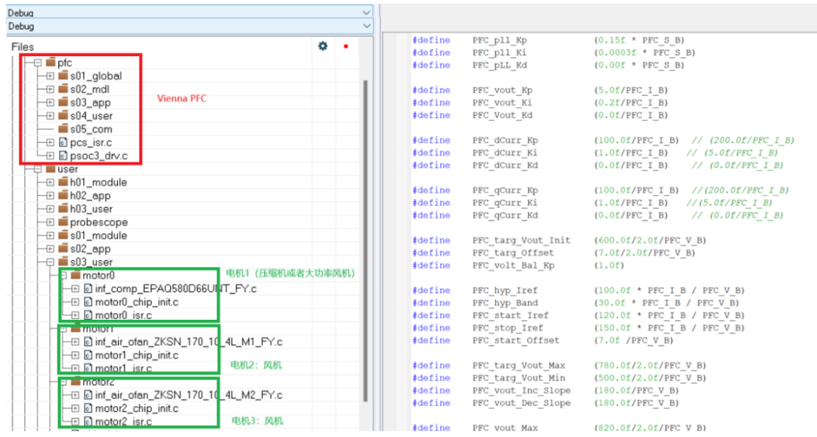Click PFC_vout_Dec_Slope macro name
Viewport: 817px width, 437px height.
[521, 403]
